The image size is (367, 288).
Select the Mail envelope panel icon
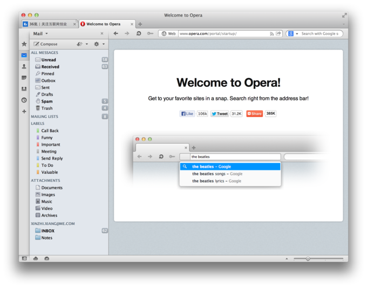pyautogui.click(x=24, y=55)
